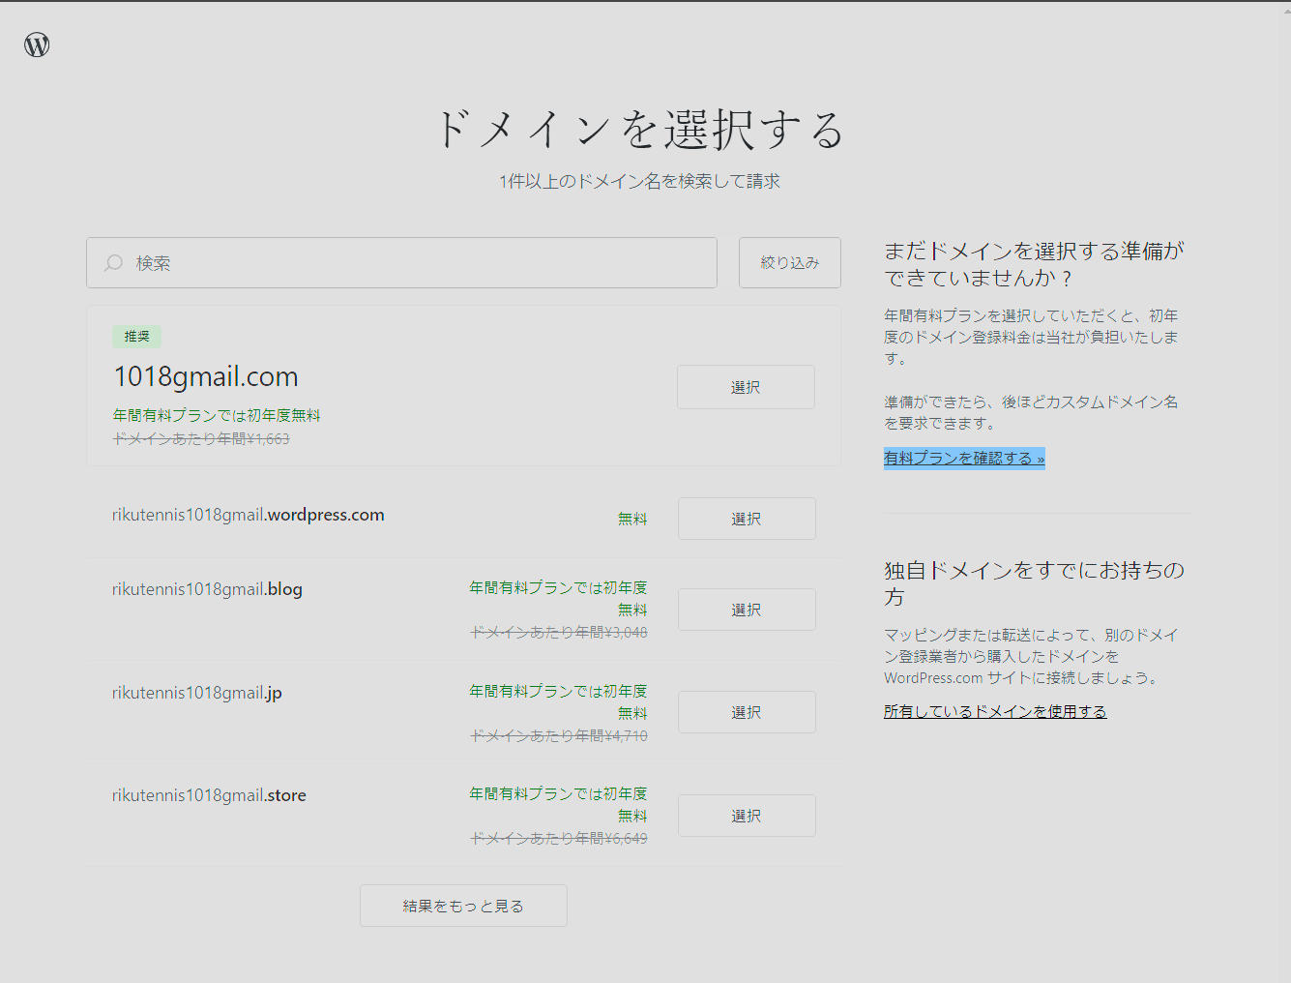Click the struck-through ¥4,710 price text
This screenshot has height=983, width=1291.
559,735
